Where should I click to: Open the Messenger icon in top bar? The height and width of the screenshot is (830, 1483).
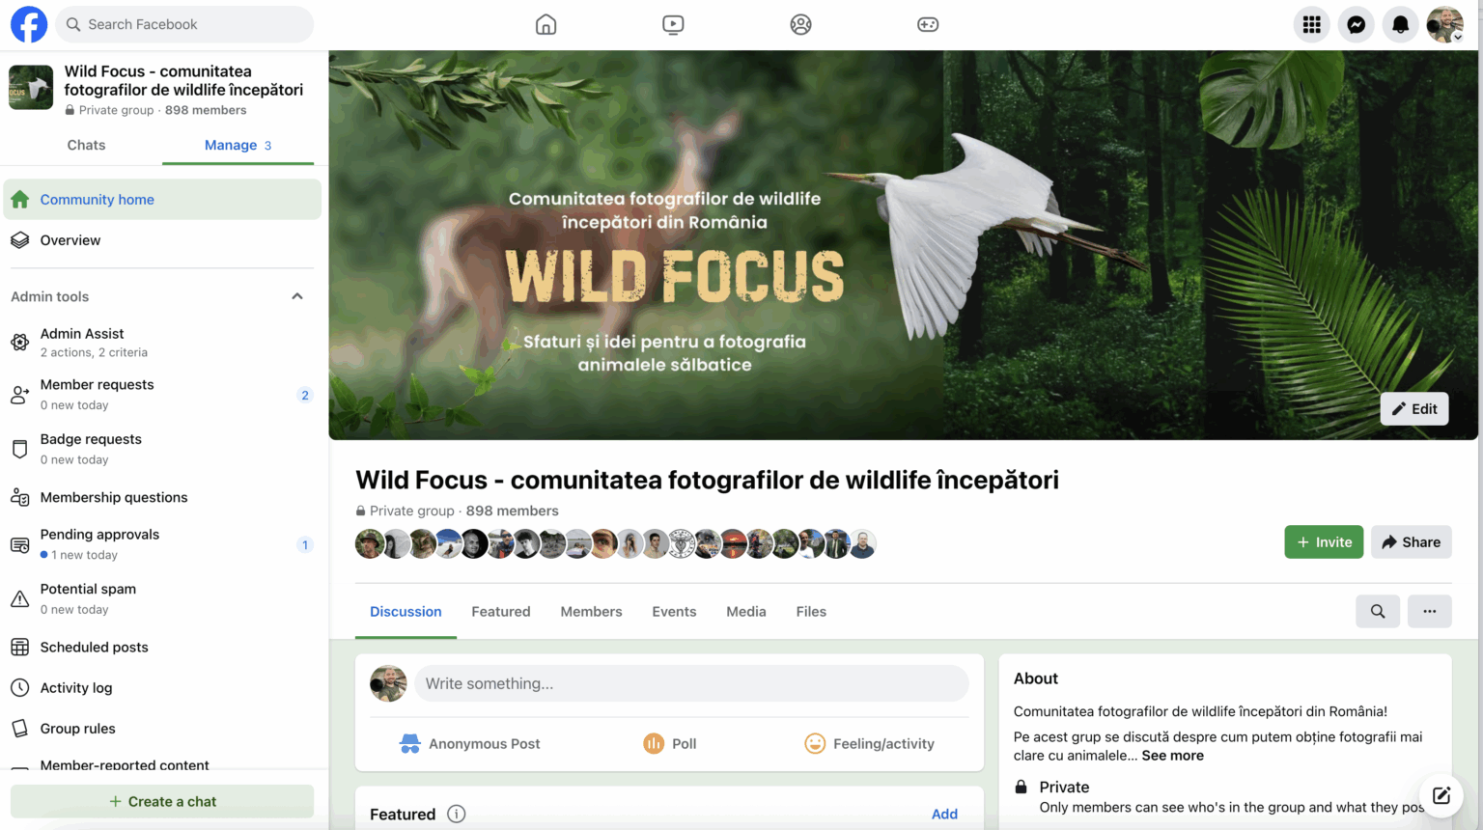(x=1356, y=25)
